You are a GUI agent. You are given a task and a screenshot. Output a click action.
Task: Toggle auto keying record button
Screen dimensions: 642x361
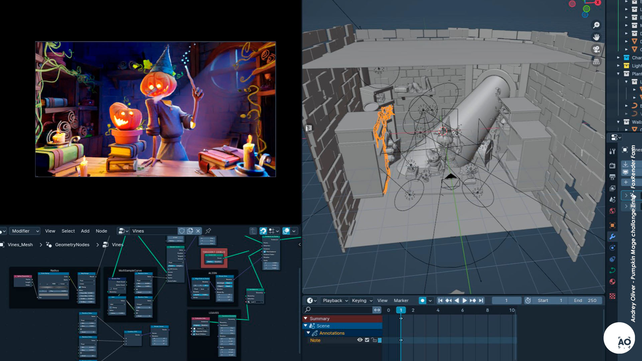pos(423,300)
